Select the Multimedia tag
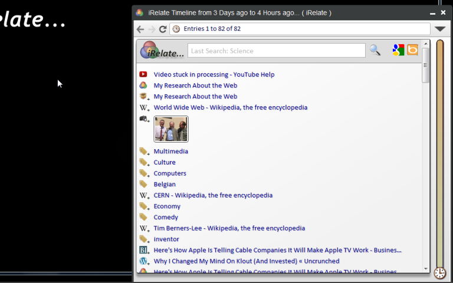Screen dimensions: 453x283 [x=170, y=152]
